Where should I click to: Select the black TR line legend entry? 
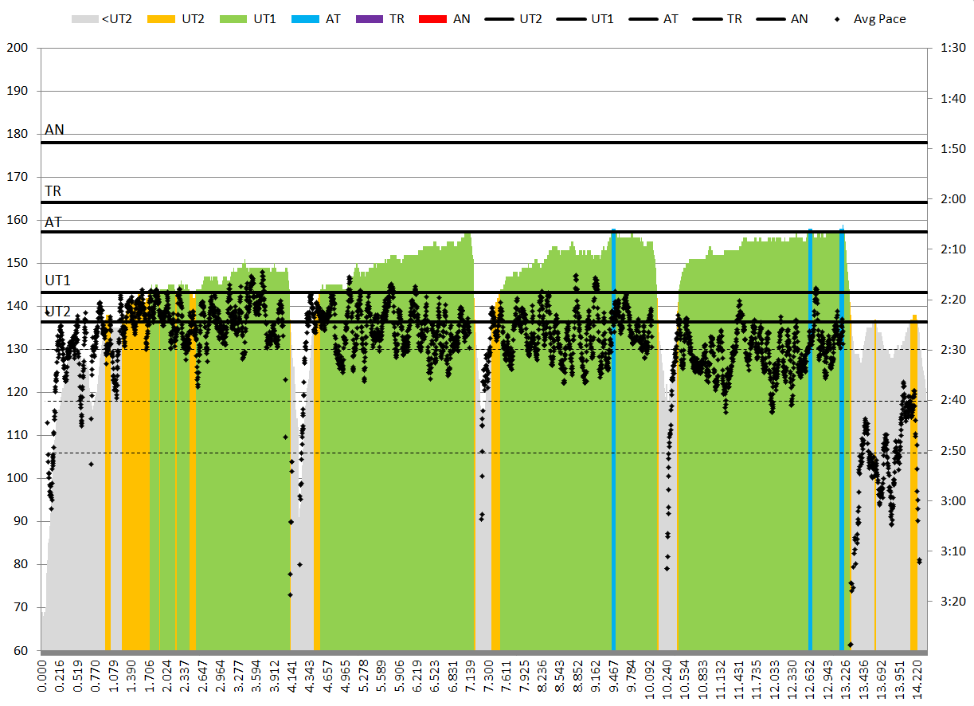point(707,18)
